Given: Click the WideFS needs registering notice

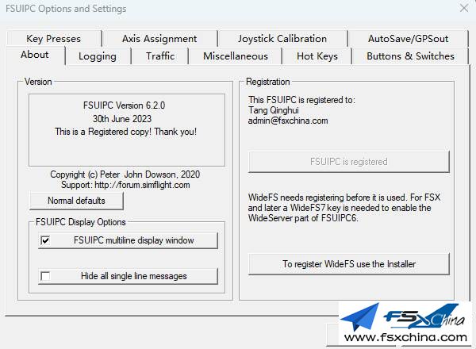Looking at the screenshot, I should point(344,208).
